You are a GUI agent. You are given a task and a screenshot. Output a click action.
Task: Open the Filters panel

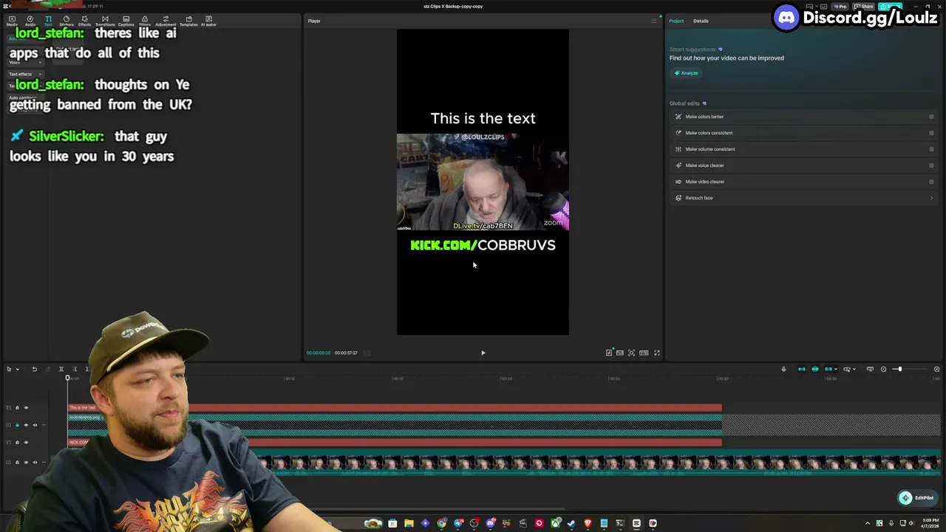click(145, 21)
